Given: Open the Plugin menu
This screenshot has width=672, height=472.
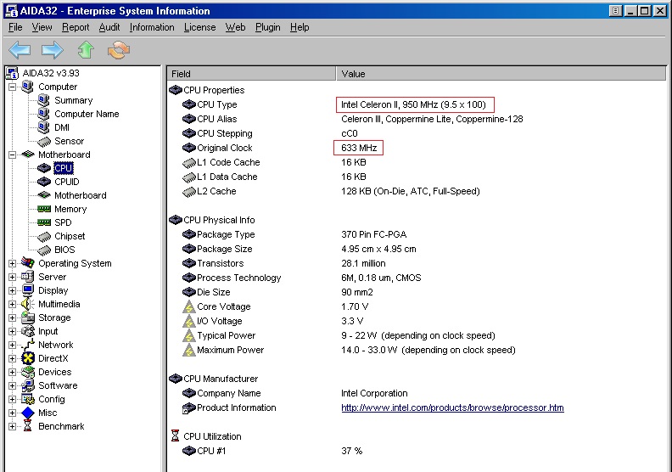Looking at the screenshot, I should [x=268, y=27].
